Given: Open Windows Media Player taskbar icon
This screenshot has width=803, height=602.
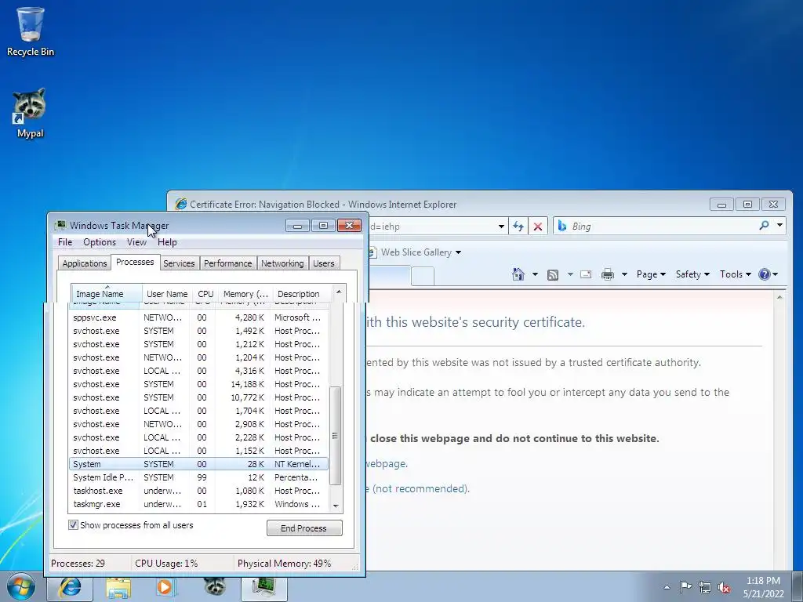Looking at the screenshot, I should (165, 587).
